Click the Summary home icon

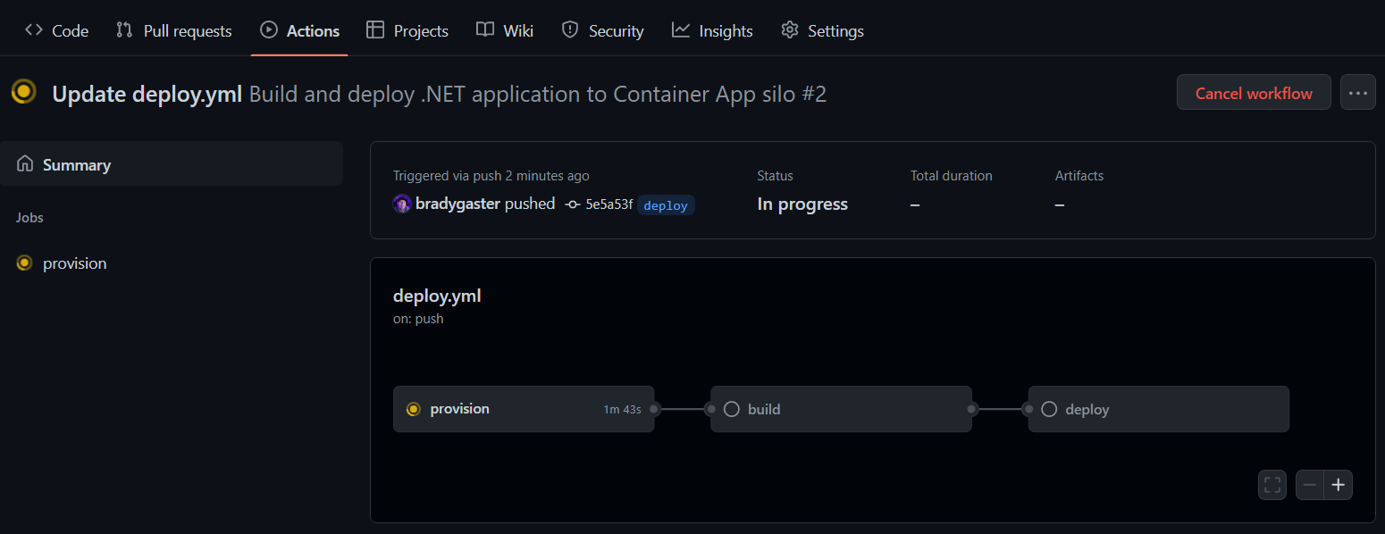point(25,163)
